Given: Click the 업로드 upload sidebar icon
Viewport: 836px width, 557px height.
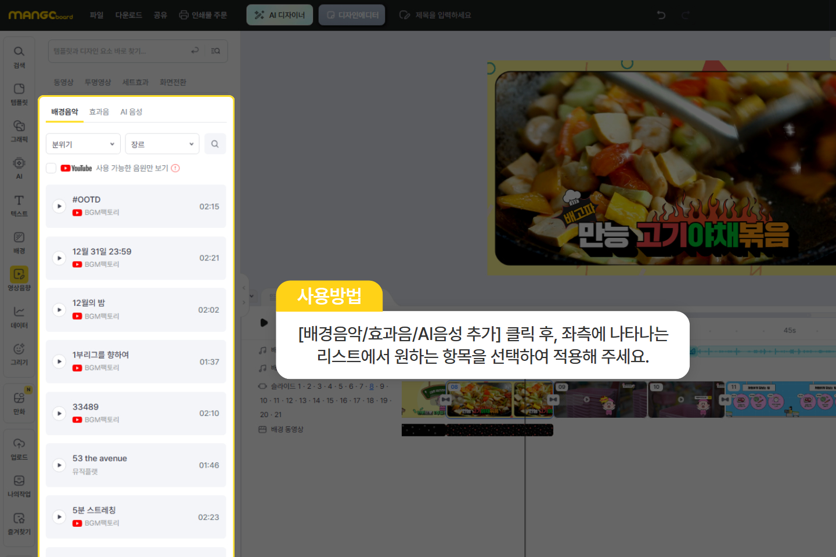Looking at the screenshot, I should click(x=19, y=449).
